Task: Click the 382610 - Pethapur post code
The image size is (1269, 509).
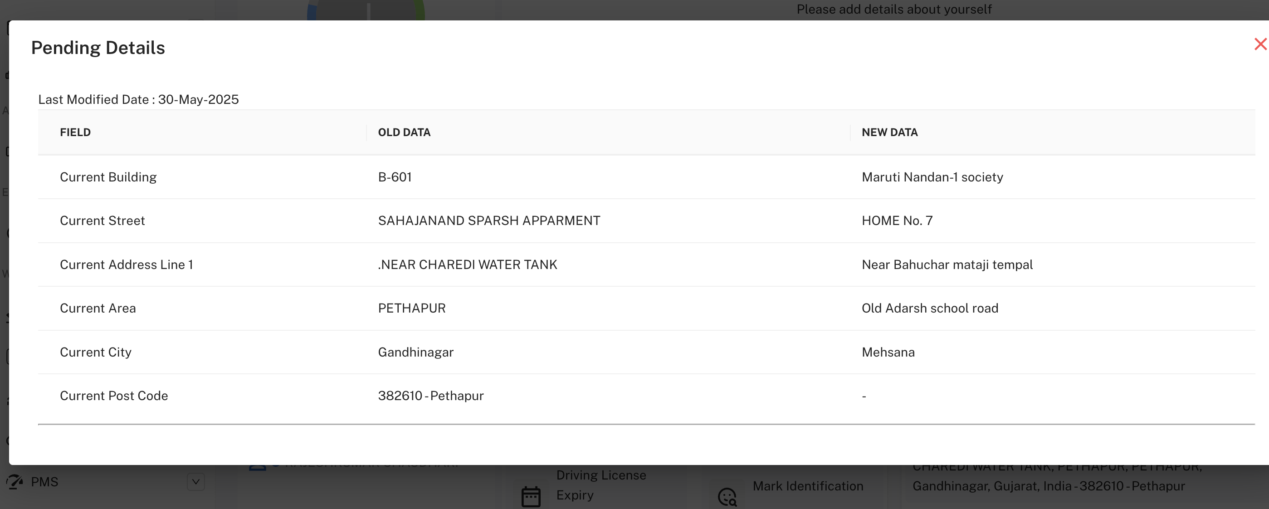Action: click(x=430, y=396)
